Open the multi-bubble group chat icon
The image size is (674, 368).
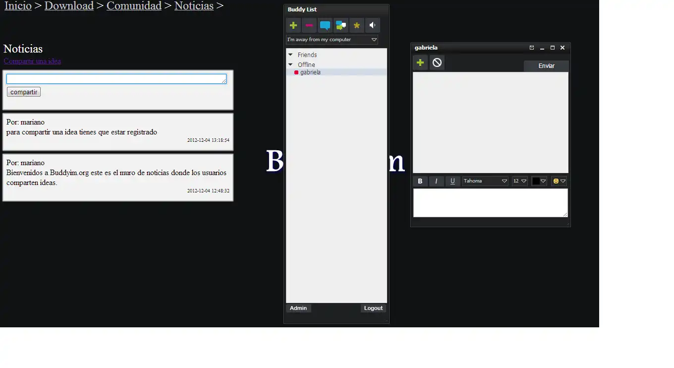coord(341,25)
